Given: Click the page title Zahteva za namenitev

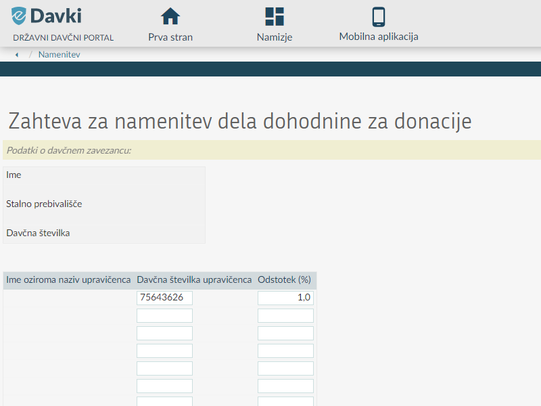Looking at the screenshot, I should (x=240, y=121).
